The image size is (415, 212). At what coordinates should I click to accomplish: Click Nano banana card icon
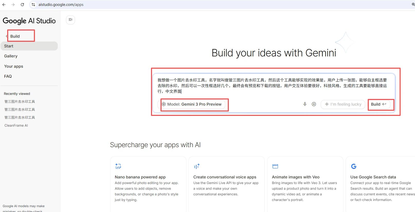tap(118, 166)
